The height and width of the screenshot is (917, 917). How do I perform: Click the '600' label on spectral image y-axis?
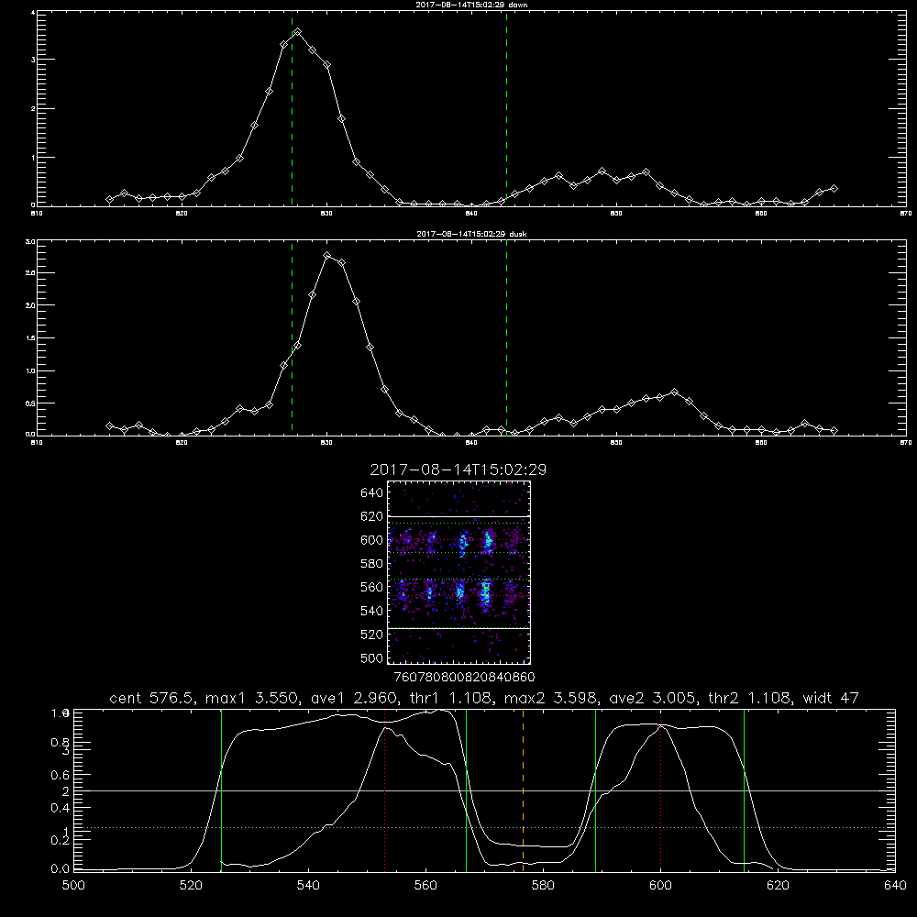tap(372, 540)
